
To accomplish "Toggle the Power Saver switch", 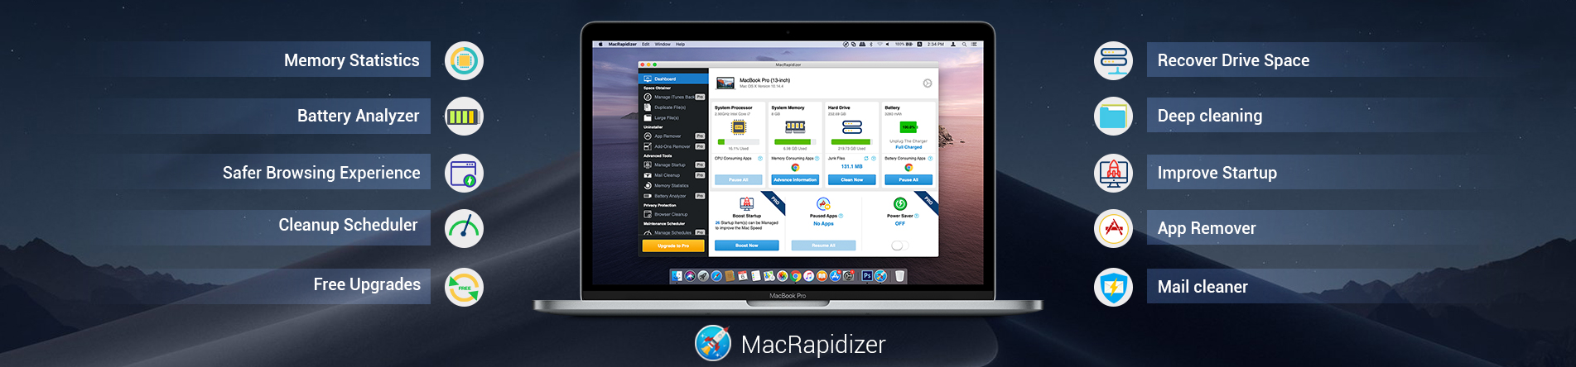I will click(899, 245).
